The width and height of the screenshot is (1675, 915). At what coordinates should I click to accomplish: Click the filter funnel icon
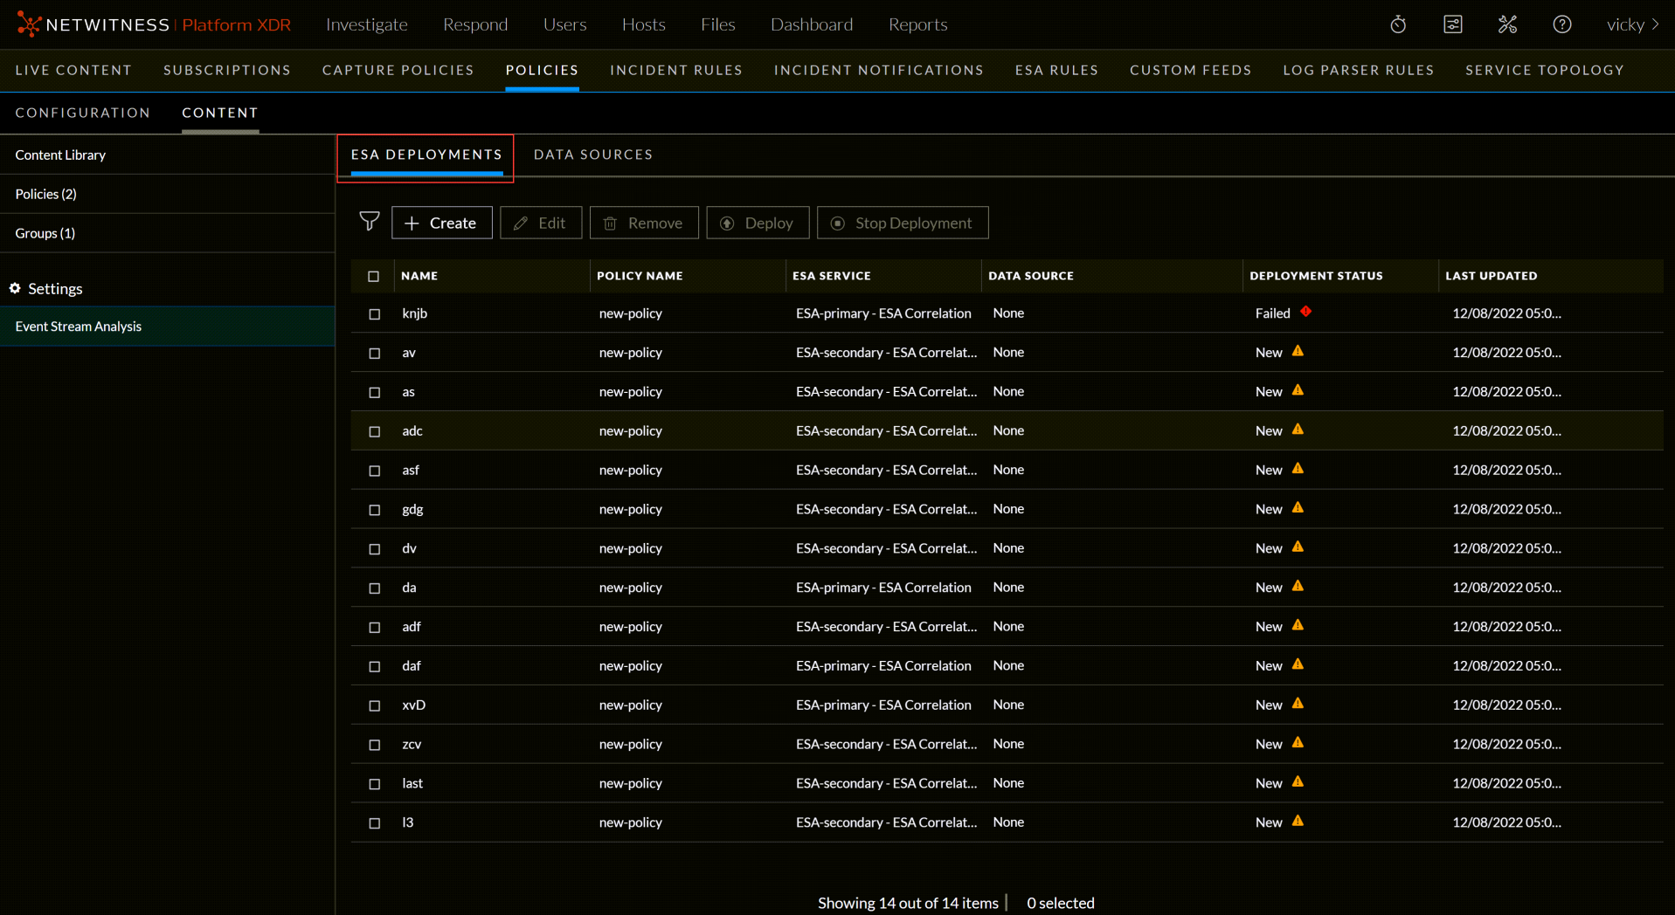point(370,222)
